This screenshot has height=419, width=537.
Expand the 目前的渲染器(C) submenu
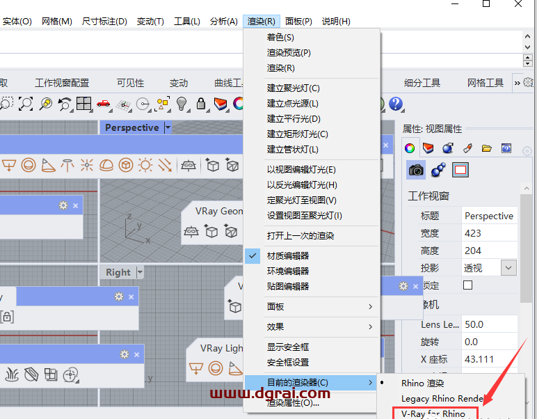[312, 383]
